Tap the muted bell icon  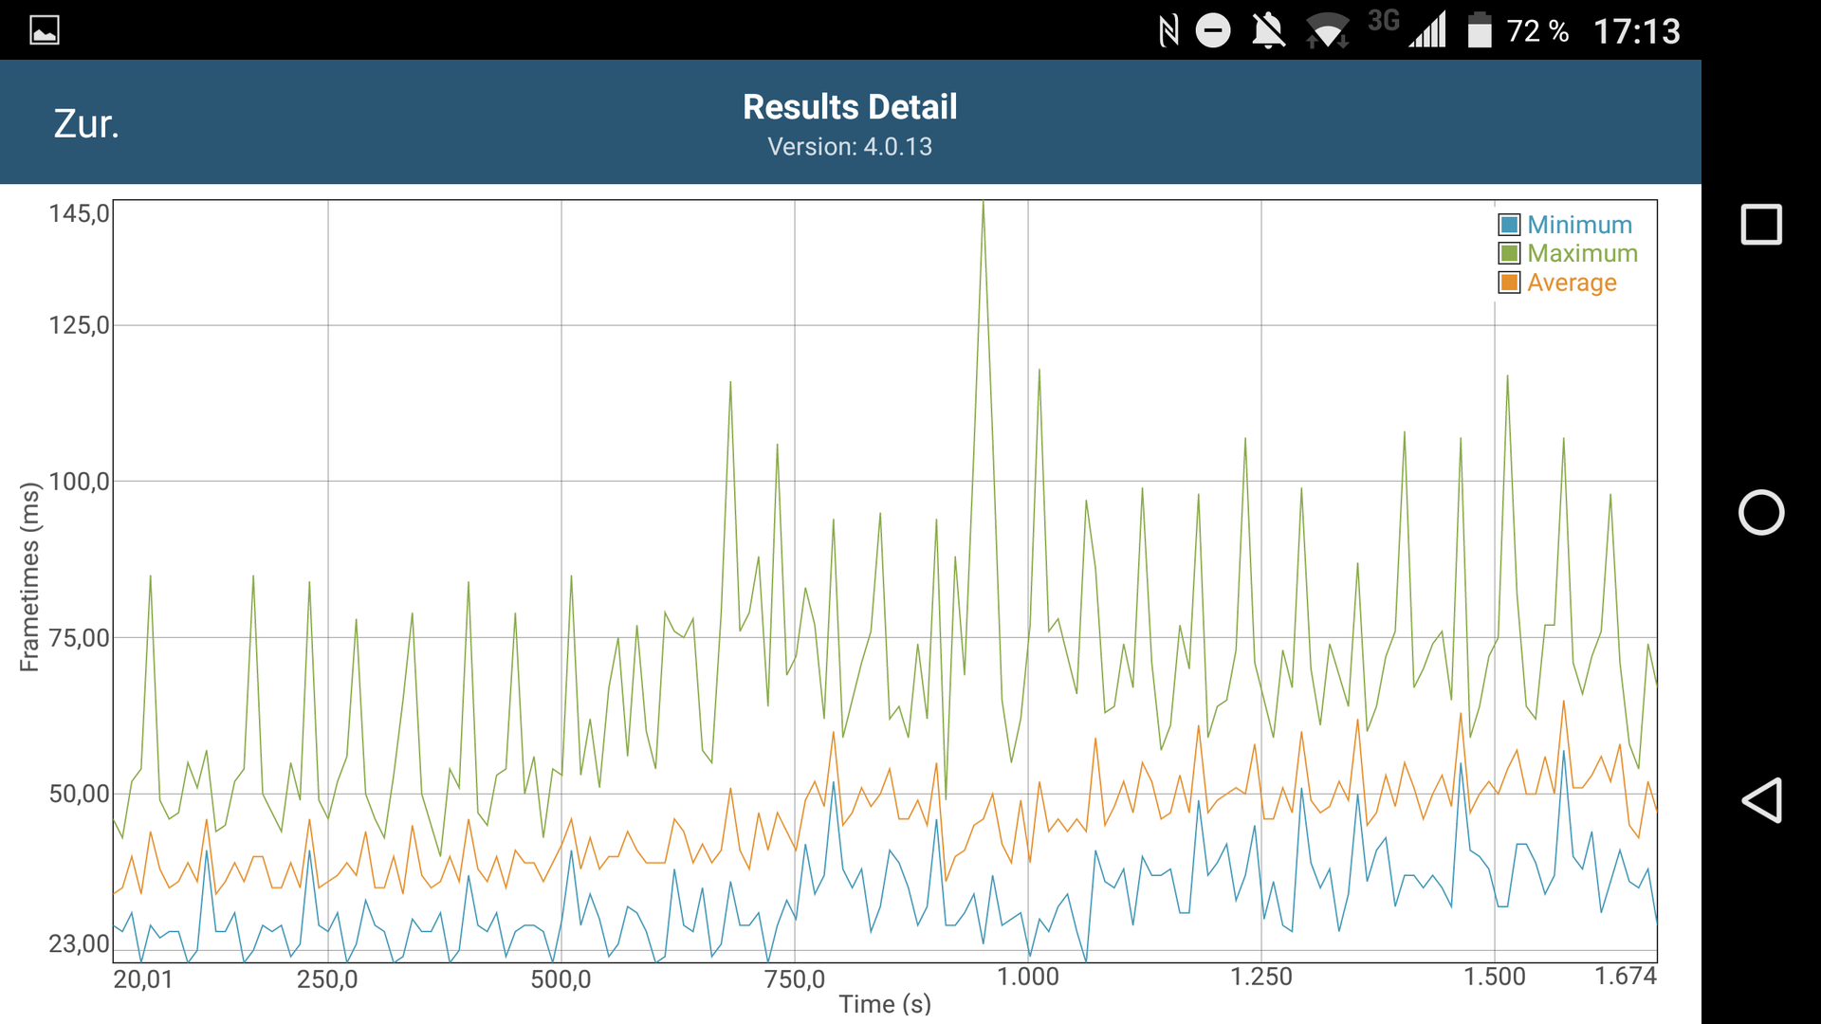tap(1267, 30)
